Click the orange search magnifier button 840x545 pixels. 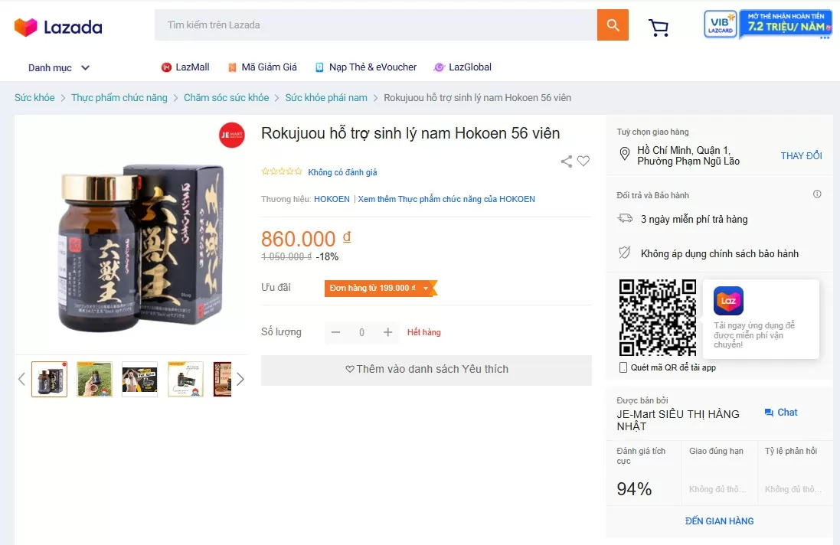click(x=613, y=25)
